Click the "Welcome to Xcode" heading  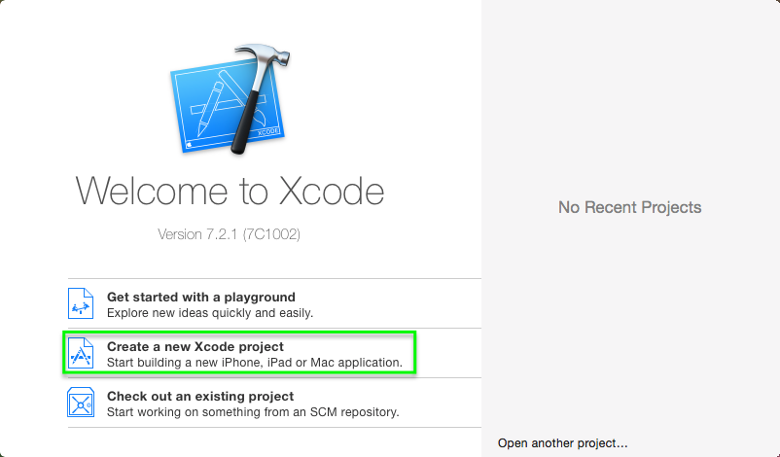(230, 191)
